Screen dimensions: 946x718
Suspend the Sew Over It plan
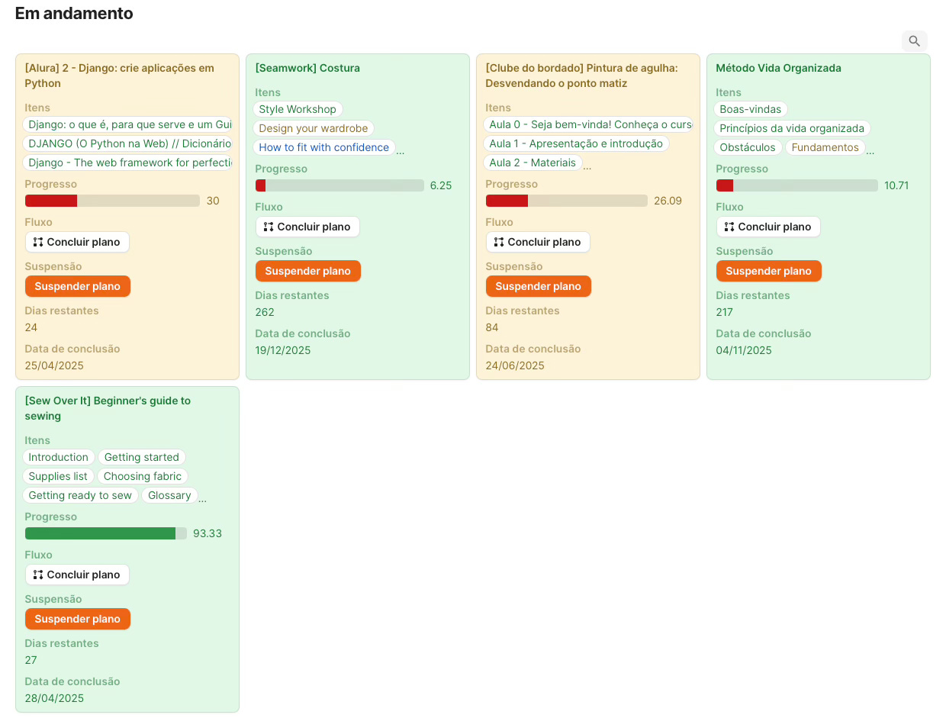coord(78,619)
